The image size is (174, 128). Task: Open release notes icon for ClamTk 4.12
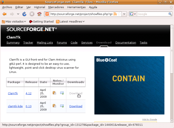[54, 93]
